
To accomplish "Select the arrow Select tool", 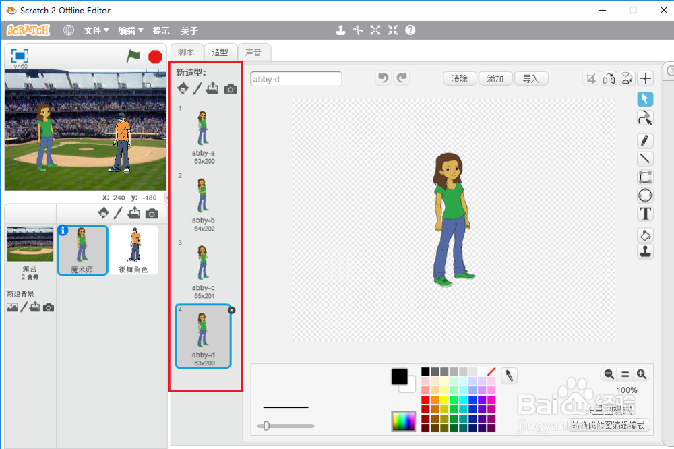I will tap(645, 99).
